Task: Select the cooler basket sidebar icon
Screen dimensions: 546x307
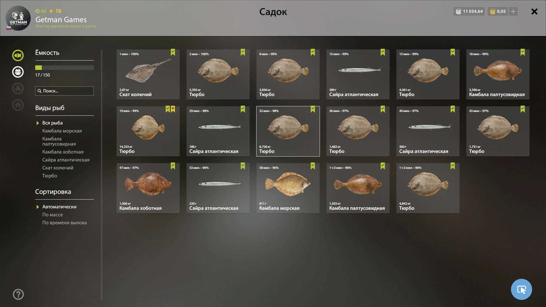Action: [x=18, y=72]
